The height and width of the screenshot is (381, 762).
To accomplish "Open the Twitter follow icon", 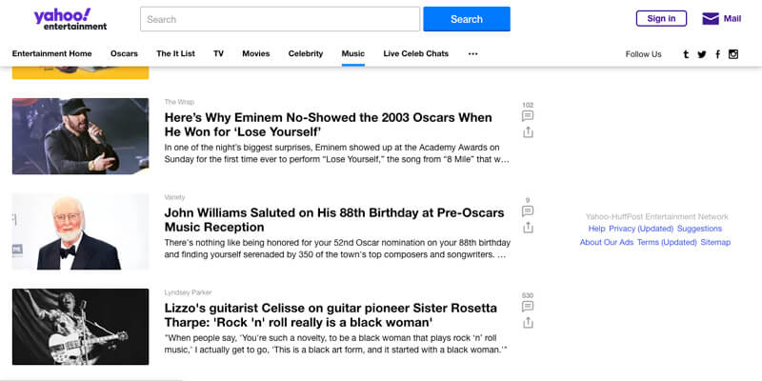I will tap(702, 54).
